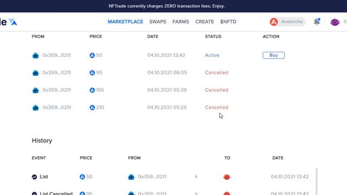The image size is (347, 195).
Task: Click the seller avatar in the Active row
Action: (36, 55)
